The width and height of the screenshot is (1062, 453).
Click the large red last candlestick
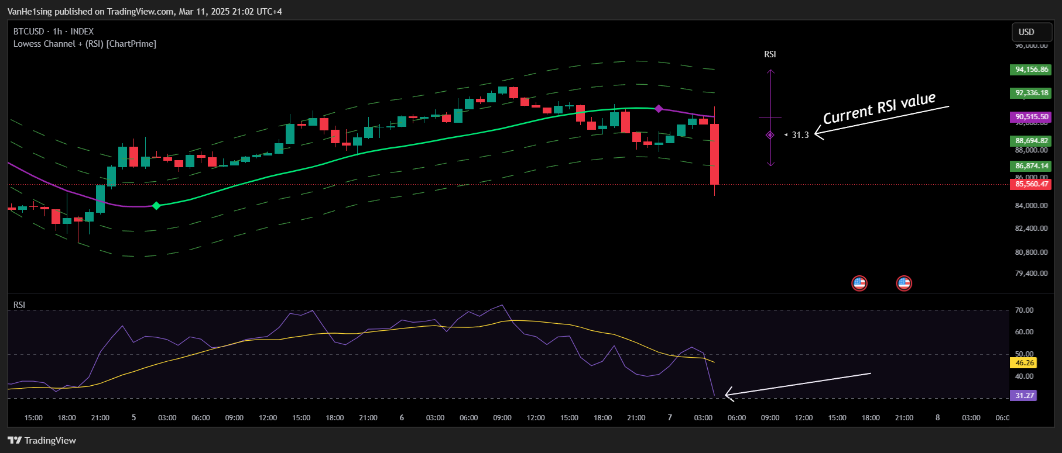(x=714, y=154)
